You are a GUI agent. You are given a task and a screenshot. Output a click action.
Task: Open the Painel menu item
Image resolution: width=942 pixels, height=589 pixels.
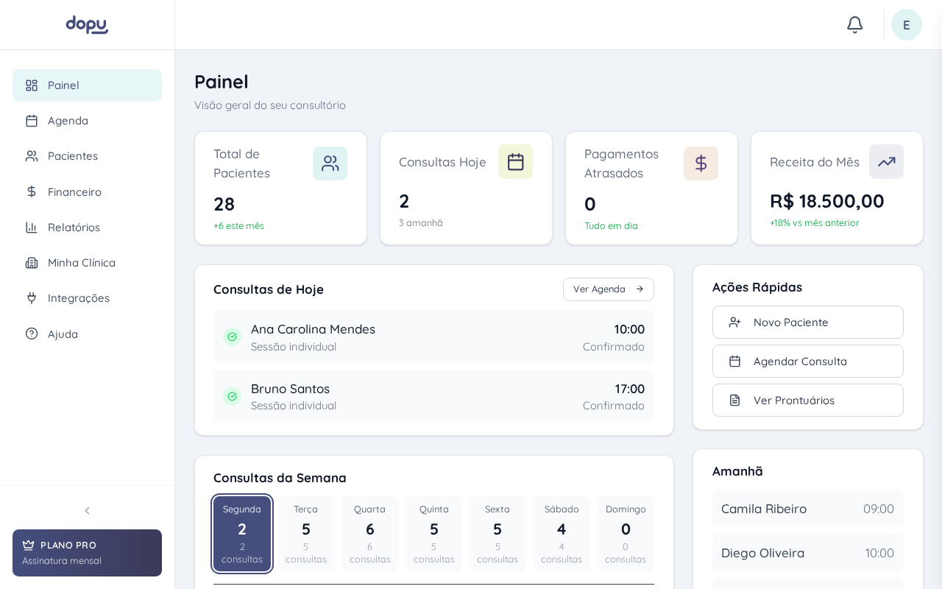pos(87,85)
